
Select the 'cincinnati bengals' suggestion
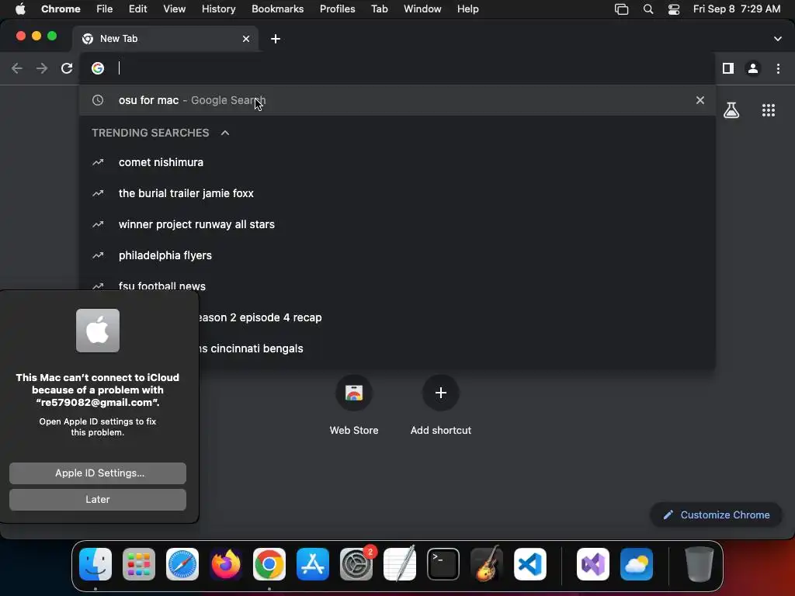point(457,348)
